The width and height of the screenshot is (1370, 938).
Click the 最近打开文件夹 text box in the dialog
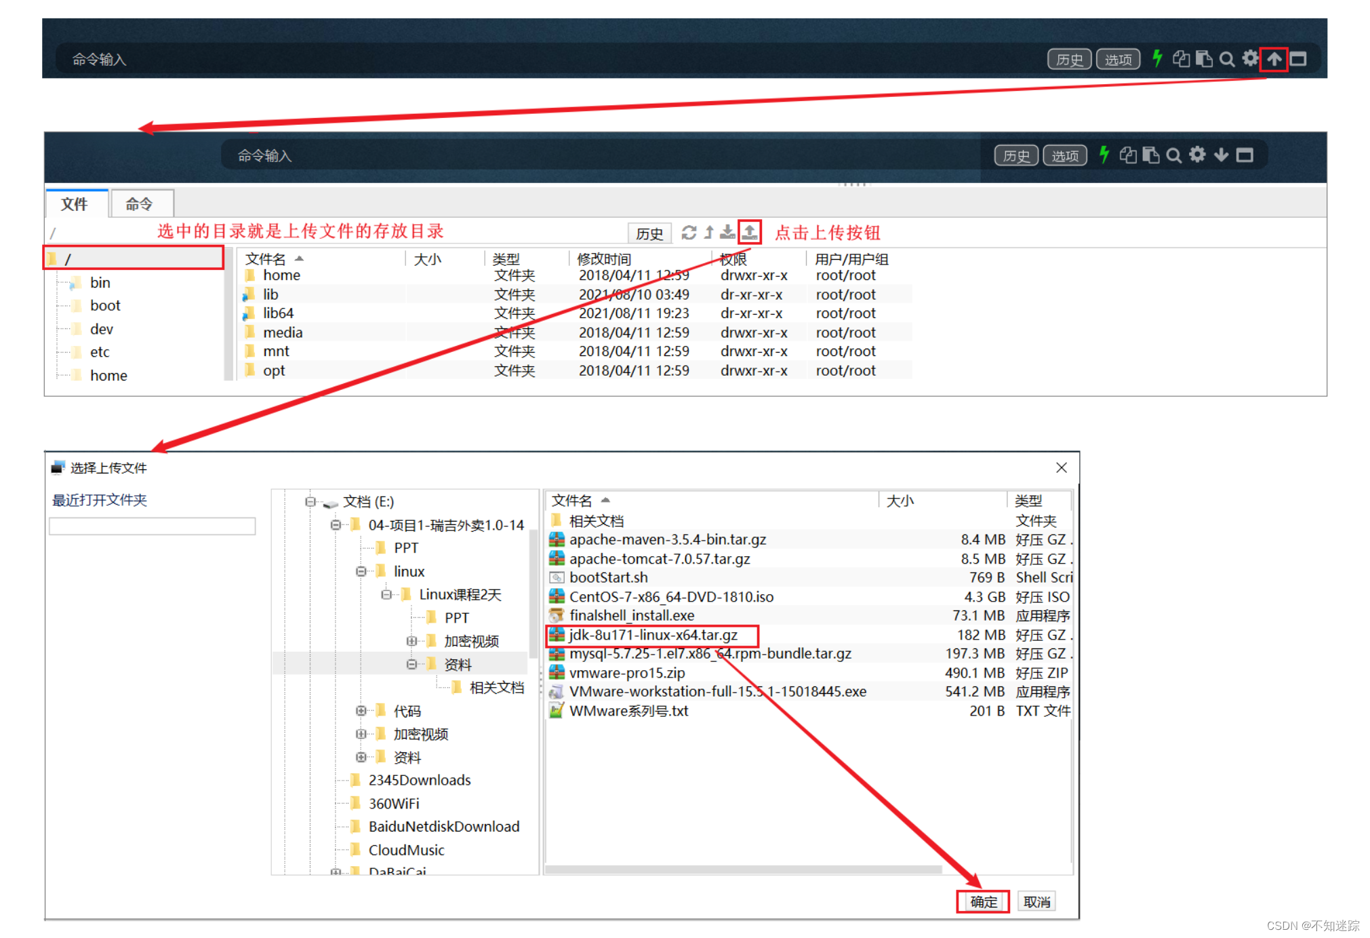[153, 526]
